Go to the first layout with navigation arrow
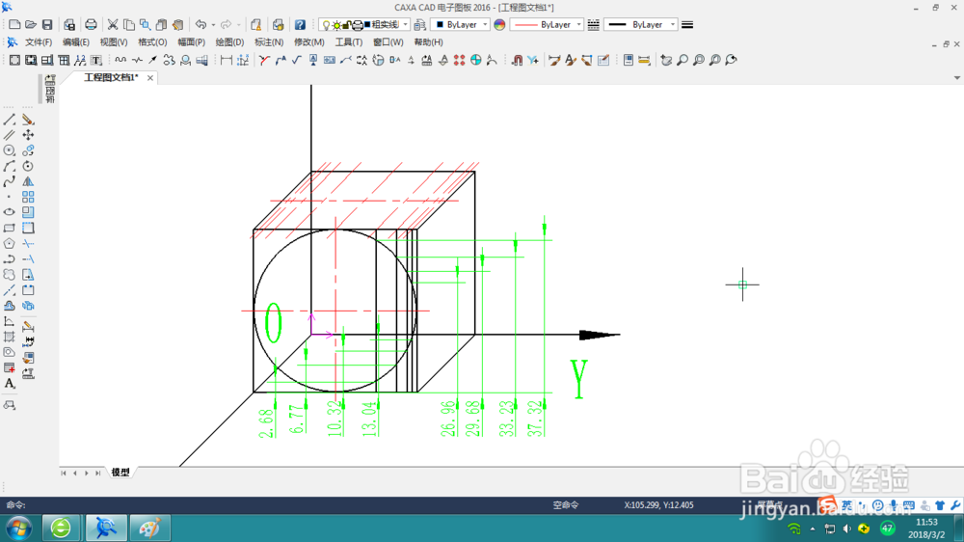This screenshot has width=964, height=542. (64, 474)
